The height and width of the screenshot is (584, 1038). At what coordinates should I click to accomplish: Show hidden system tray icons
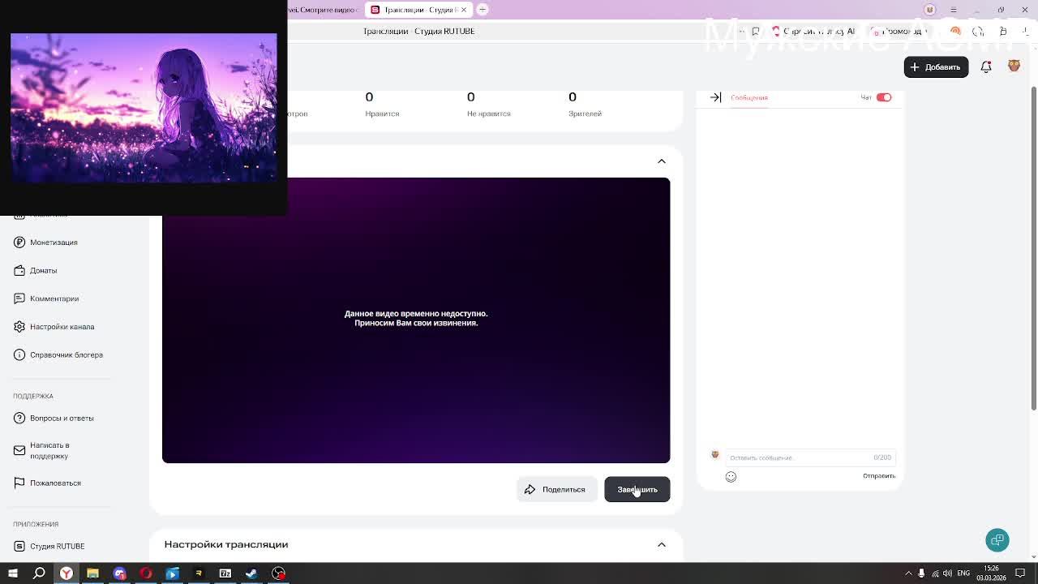click(x=908, y=573)
